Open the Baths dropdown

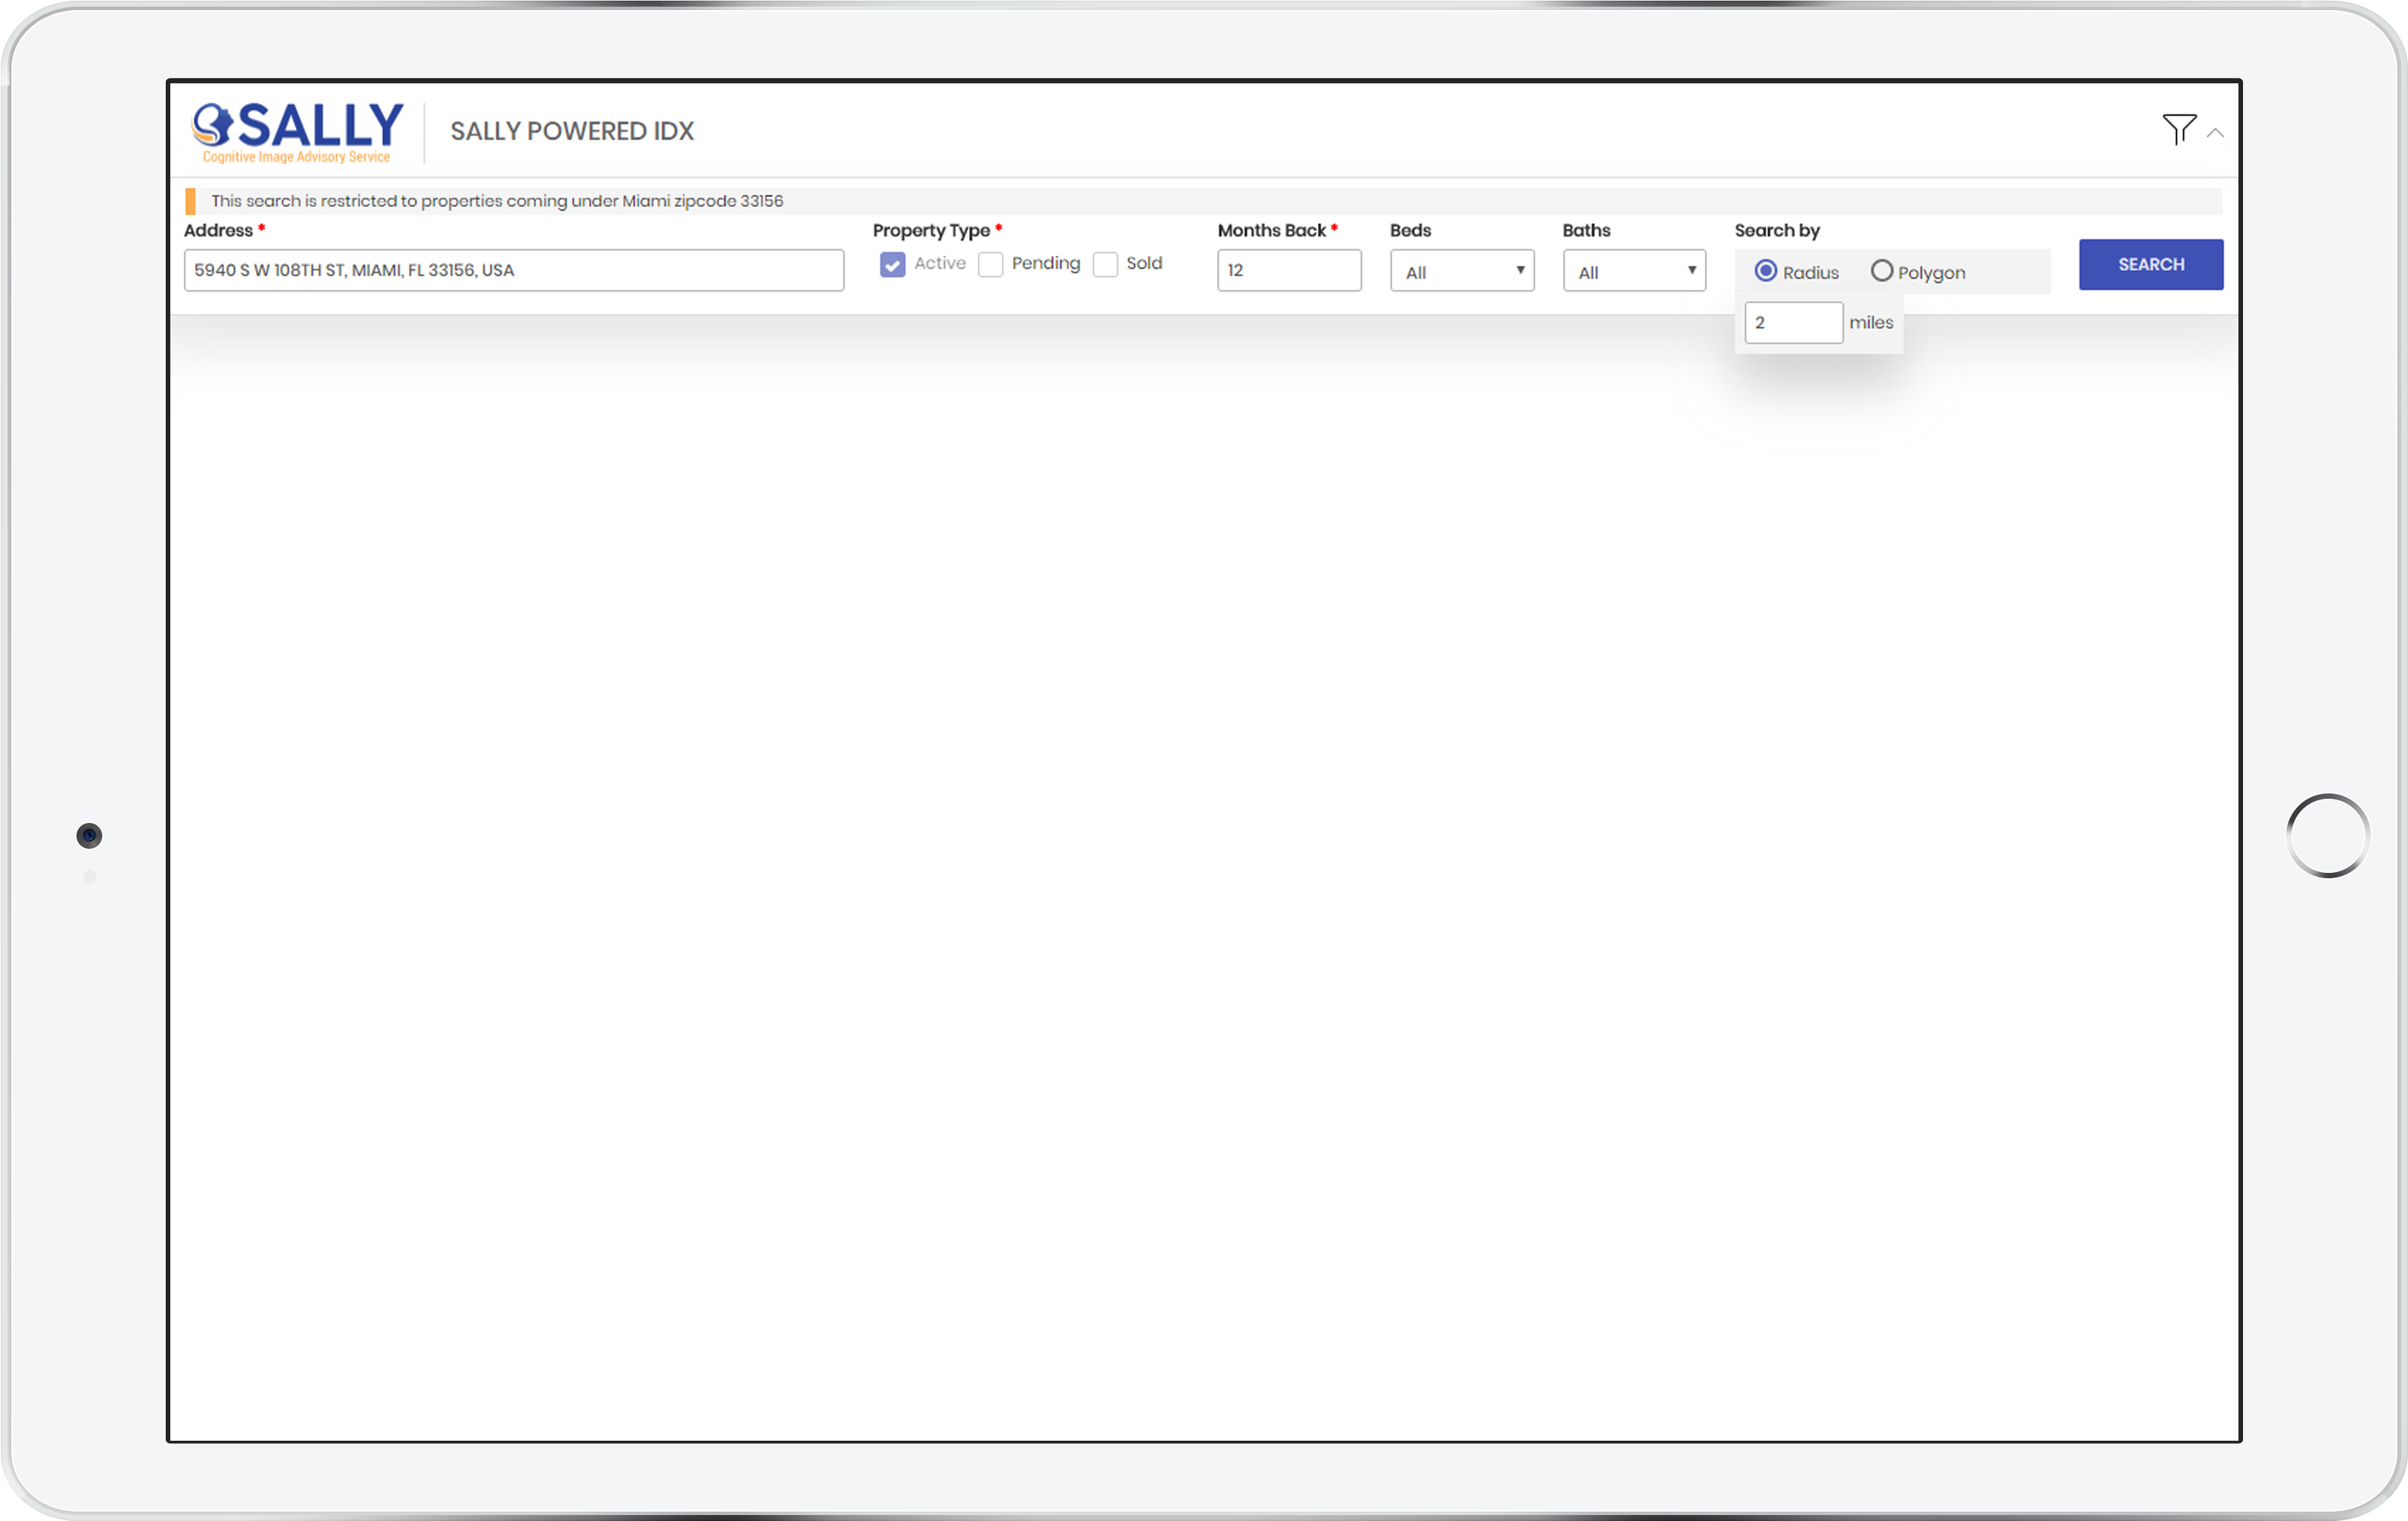pyautogui.click(x=1633, y=271)
